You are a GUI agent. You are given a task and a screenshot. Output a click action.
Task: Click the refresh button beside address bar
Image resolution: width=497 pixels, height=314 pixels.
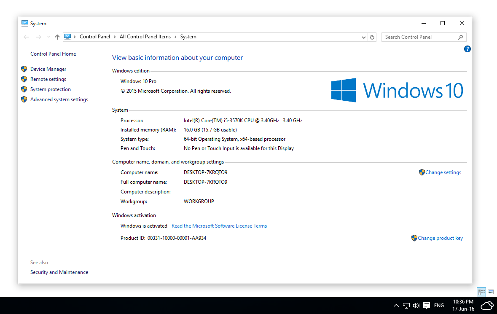(372, 37)
